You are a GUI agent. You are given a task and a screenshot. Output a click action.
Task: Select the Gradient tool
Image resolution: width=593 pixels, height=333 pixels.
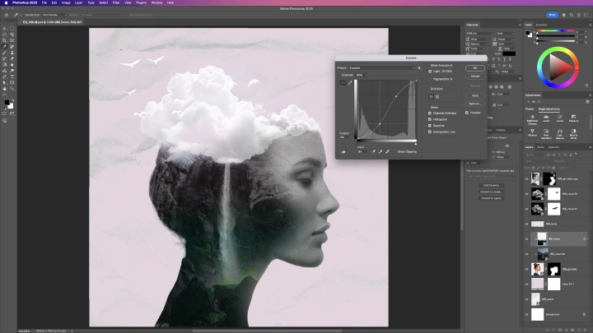pyautogui.click(x=5, y=65)
